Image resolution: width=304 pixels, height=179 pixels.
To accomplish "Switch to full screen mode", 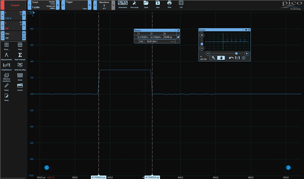I will point(181,4).
